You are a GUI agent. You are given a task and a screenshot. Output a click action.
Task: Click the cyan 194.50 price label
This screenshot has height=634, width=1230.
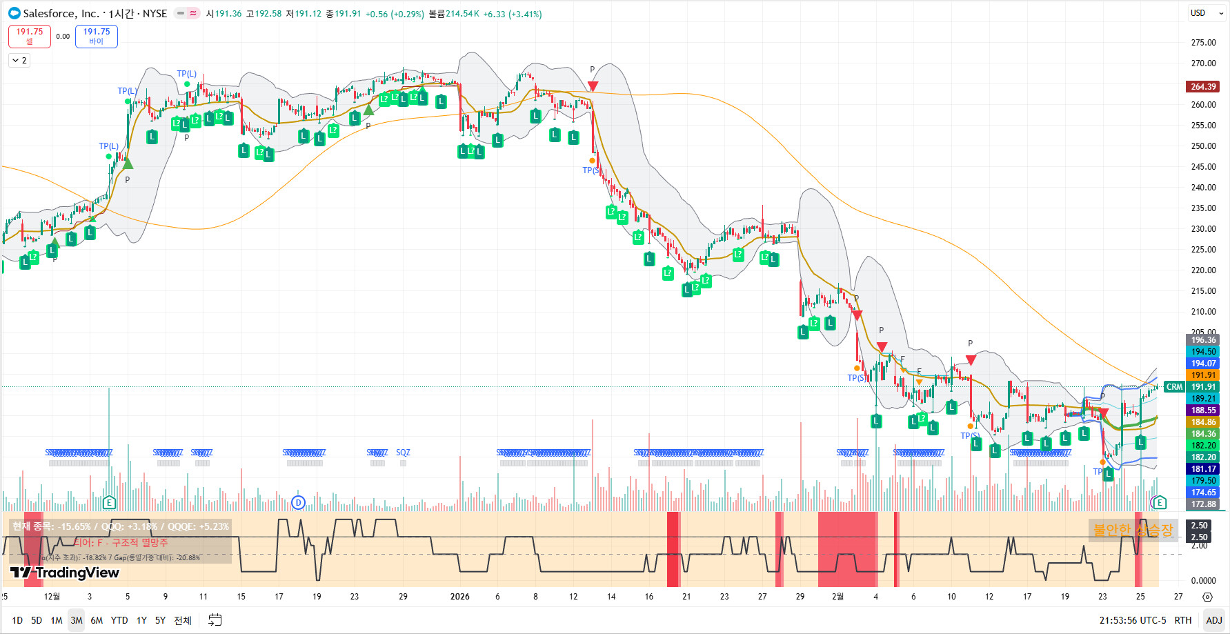tap(1203, 352)
